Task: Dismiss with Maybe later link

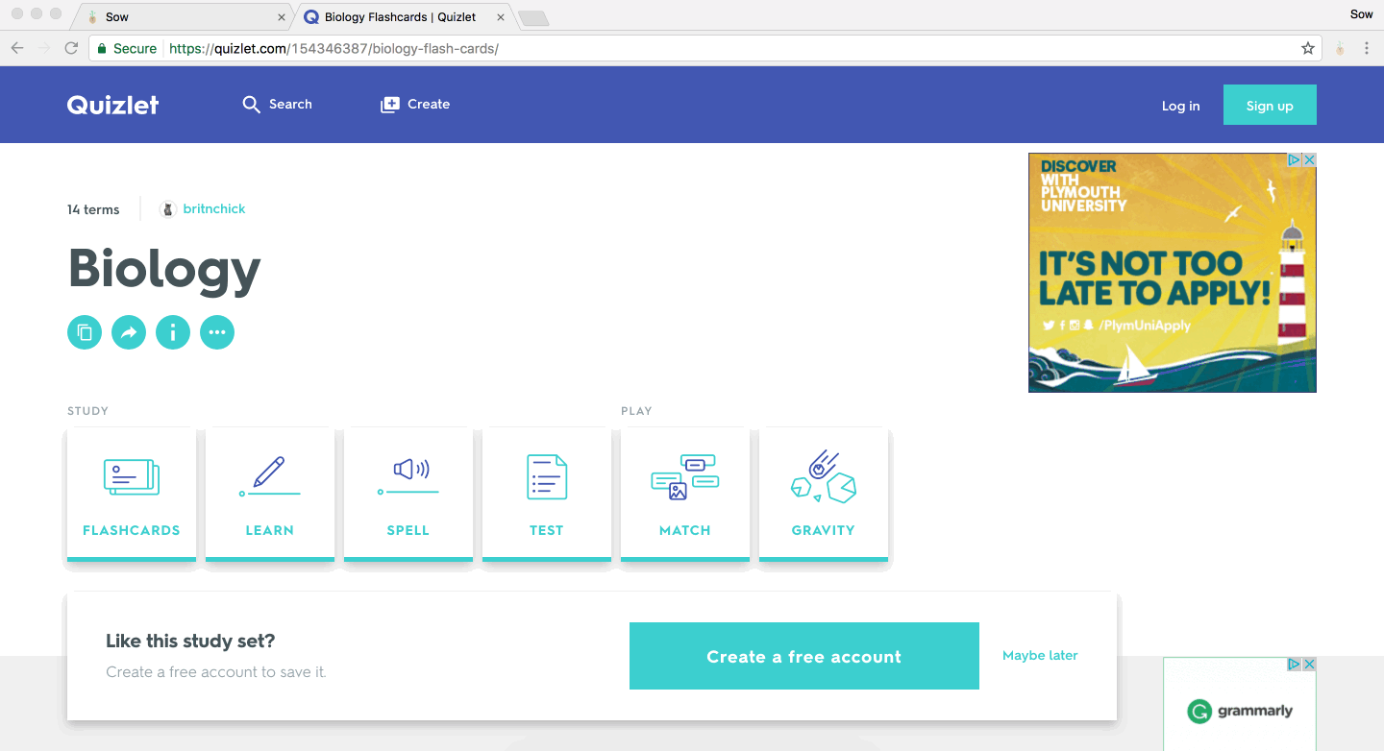Action: (1040, 655)
